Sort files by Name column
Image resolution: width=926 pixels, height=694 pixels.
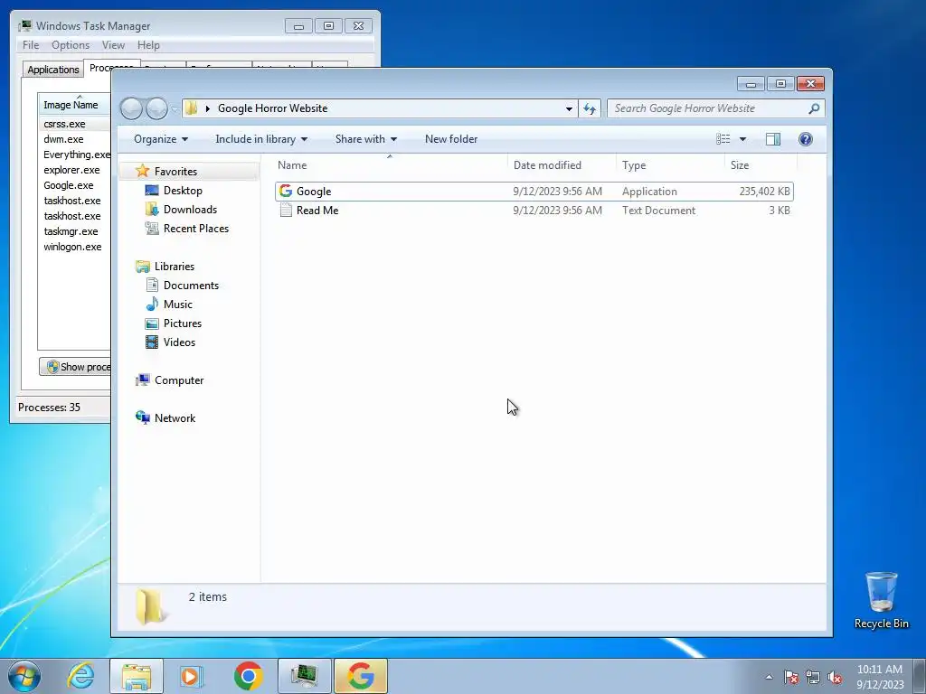coord(390,165)
